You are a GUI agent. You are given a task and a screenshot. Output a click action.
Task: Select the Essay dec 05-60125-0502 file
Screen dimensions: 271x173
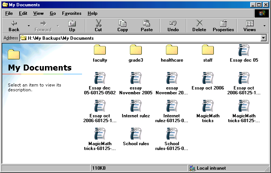(x=100, y=83)
